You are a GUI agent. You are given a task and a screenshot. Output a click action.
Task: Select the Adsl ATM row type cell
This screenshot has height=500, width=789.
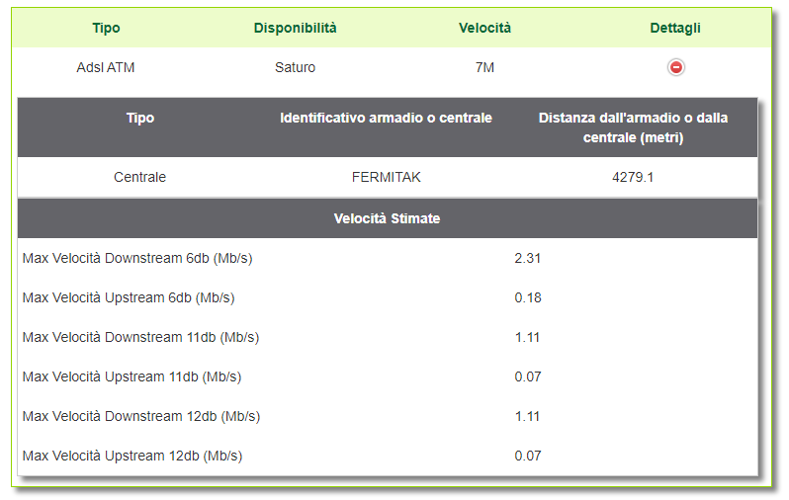click(106, 67)
